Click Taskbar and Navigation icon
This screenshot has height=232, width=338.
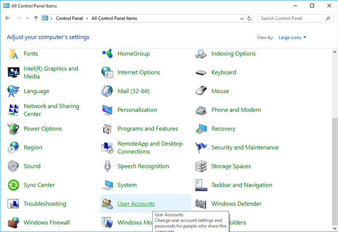(x=201, y=185)
